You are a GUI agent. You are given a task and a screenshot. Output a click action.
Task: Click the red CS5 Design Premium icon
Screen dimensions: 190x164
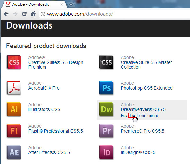[x=14, y=62]
